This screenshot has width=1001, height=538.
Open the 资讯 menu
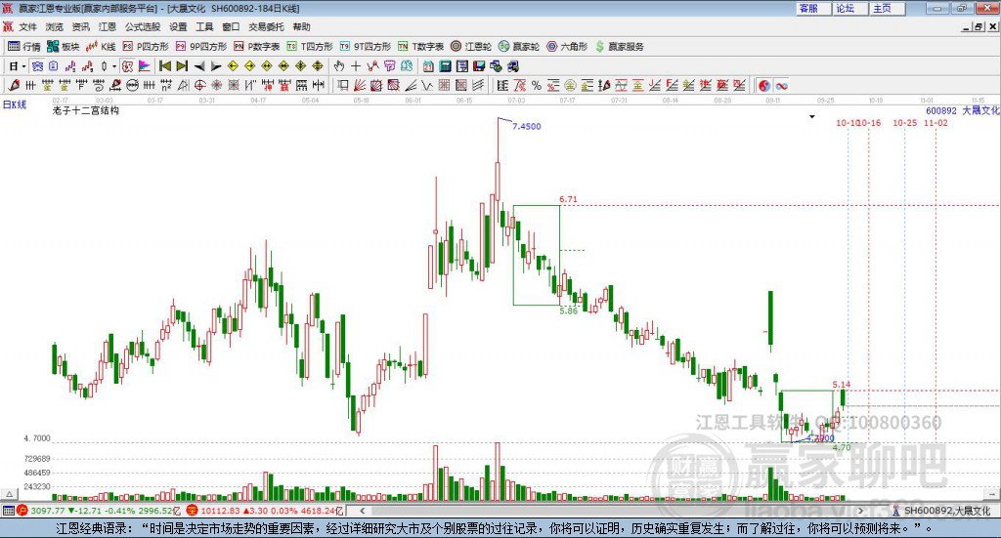click(x=80, y=26)
